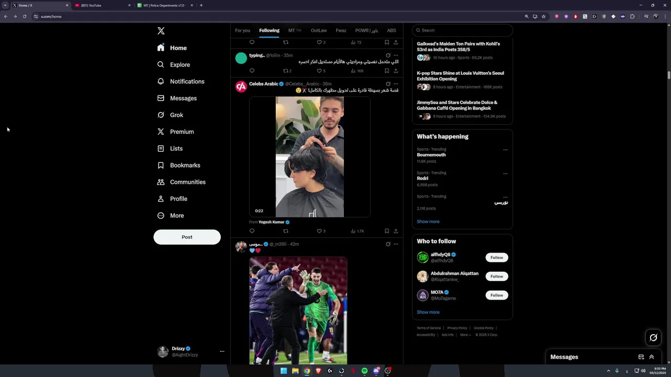Like the Celebs Arabic post
The width and height of the screenshot is (671, 377).
point(321,231)
